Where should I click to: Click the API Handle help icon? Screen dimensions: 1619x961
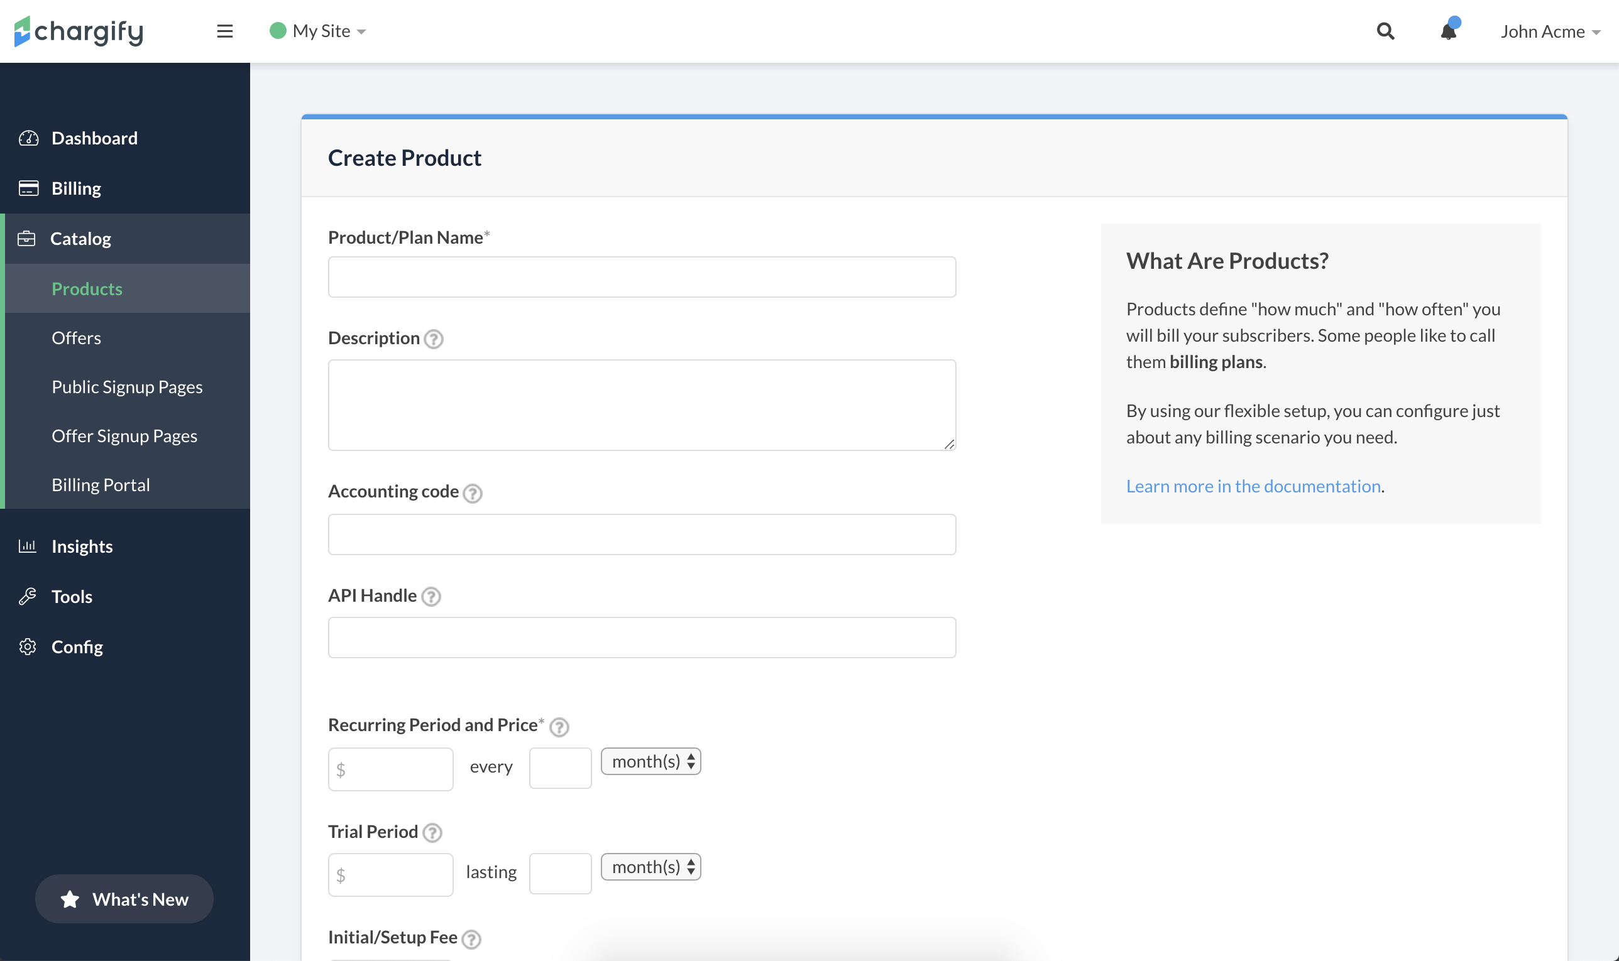[431, 597]
